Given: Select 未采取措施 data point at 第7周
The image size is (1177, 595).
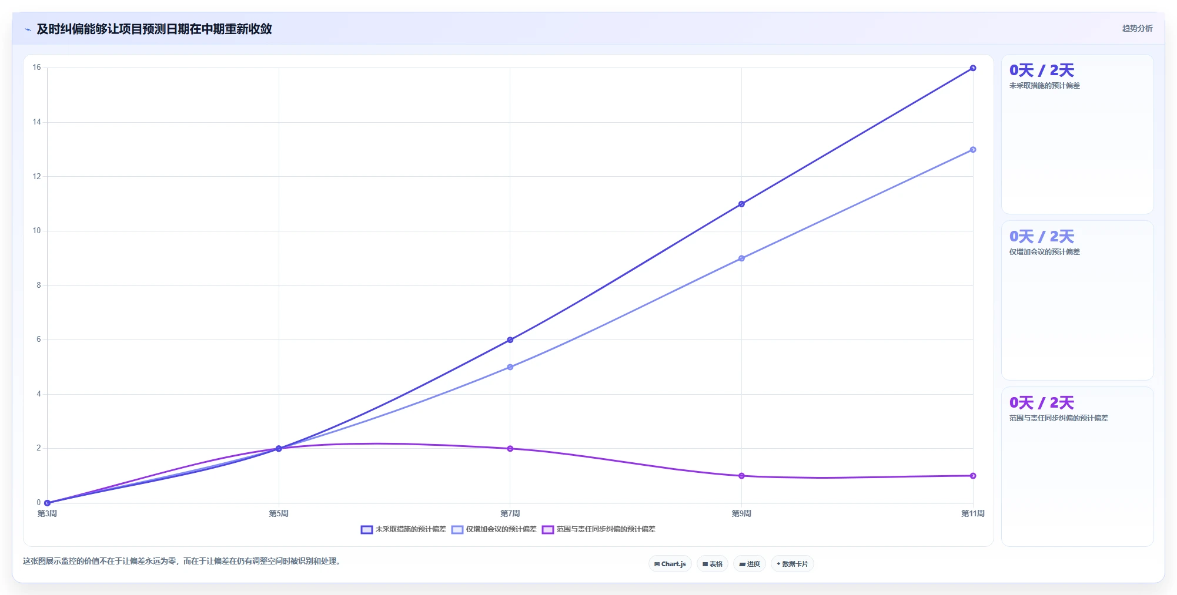Looking at the screenshot, I should 510,340.
